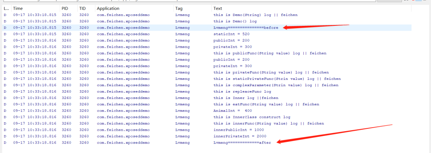Select the eatFunc(String value) log row
This screenshot has height=153, width=431.
(207, 104)
